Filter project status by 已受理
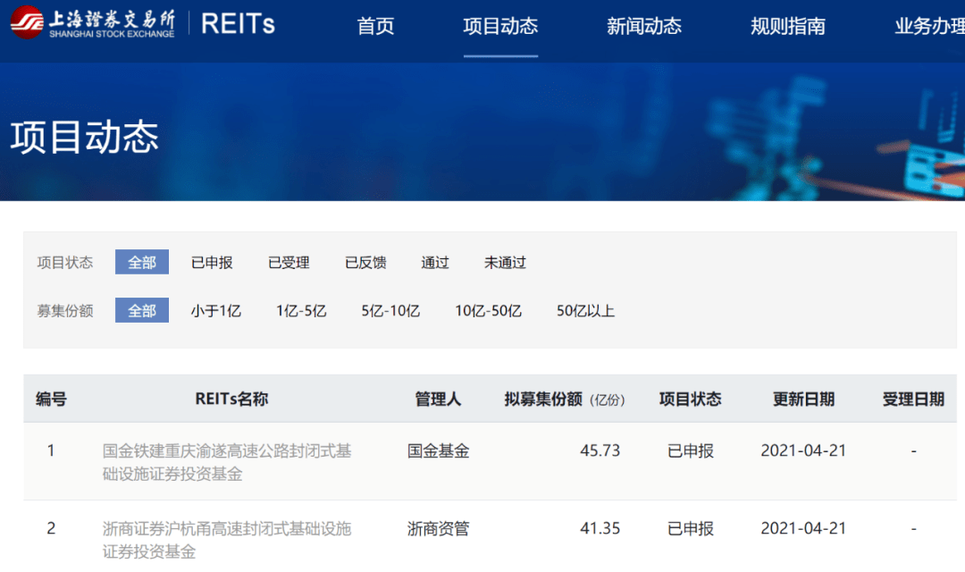 point(289,262)
